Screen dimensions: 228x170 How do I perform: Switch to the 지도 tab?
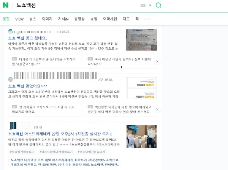126,19
